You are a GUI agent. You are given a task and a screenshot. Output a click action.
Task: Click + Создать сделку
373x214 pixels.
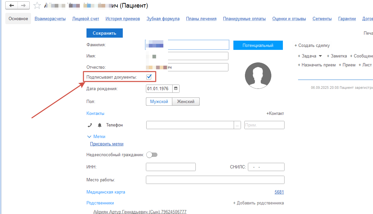pyautogui.click(x=312, y=46)
